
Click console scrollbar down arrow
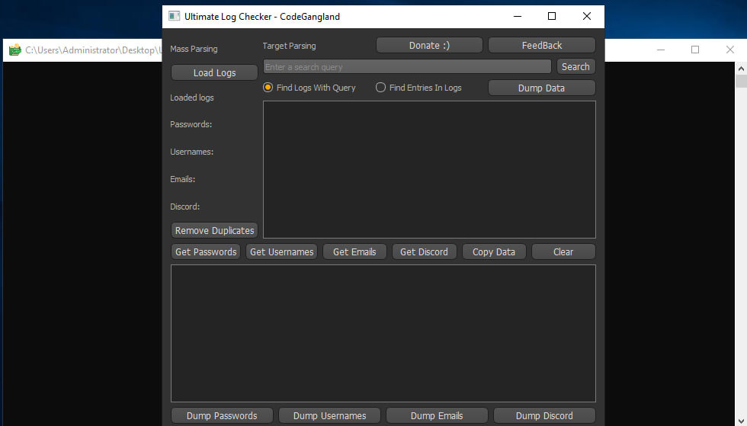tap(741, 421)
